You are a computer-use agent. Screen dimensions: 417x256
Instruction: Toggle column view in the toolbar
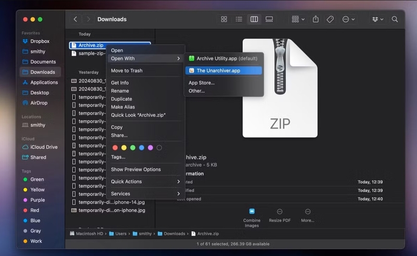click(x=254, y=19)
